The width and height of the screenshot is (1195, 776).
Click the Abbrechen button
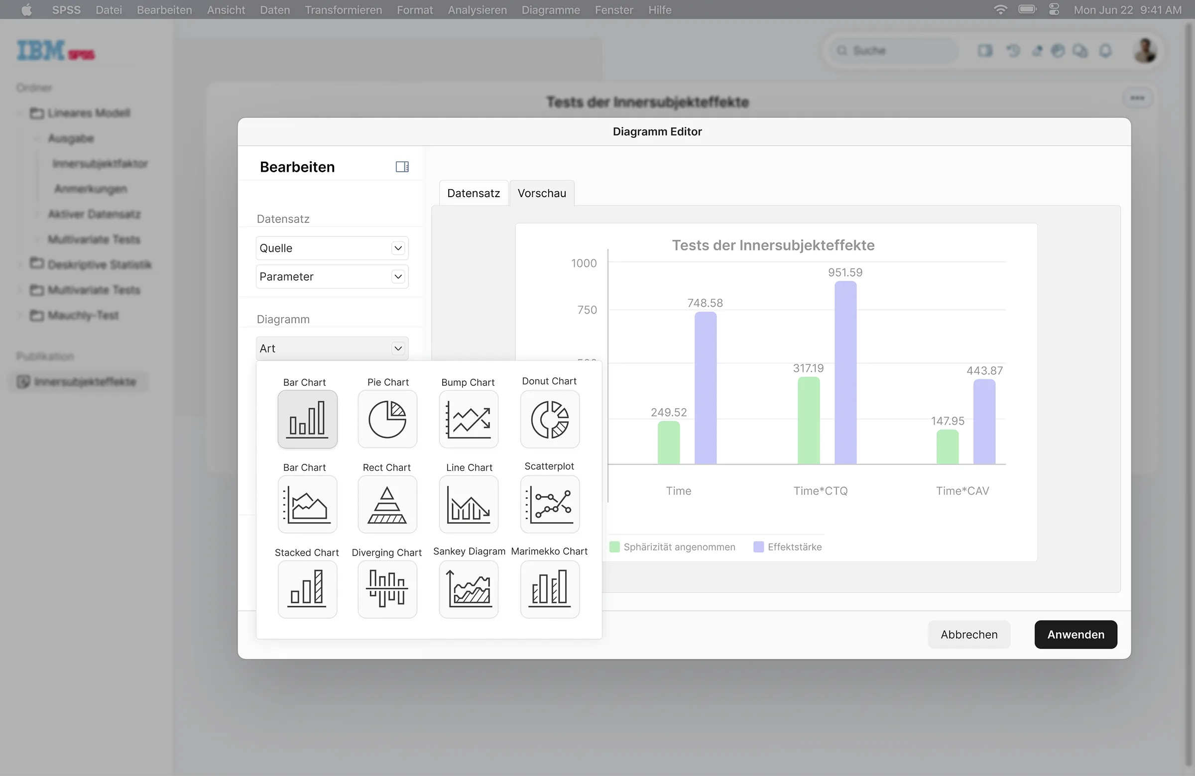(x=968, y=635)
